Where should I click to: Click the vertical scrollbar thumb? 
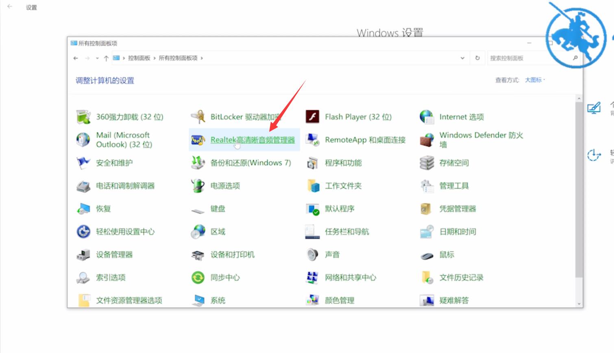click(579, 190)
